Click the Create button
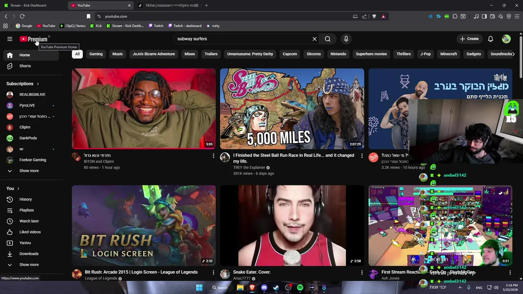 tap(469, 39)
